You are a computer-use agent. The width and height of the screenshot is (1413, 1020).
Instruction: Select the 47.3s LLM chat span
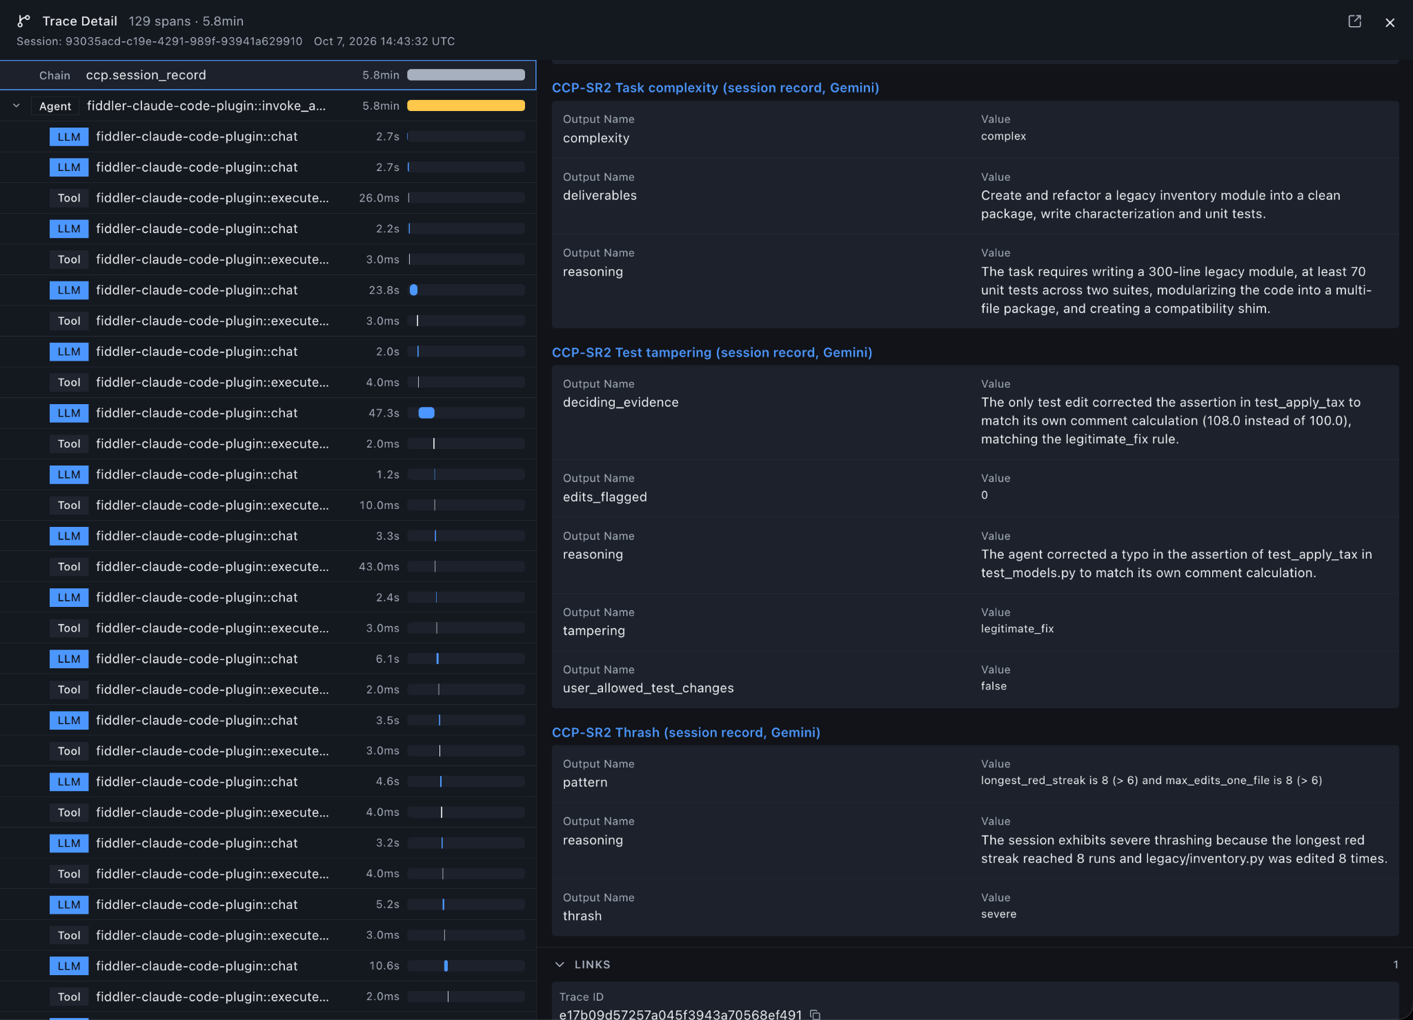pos(268,413)
